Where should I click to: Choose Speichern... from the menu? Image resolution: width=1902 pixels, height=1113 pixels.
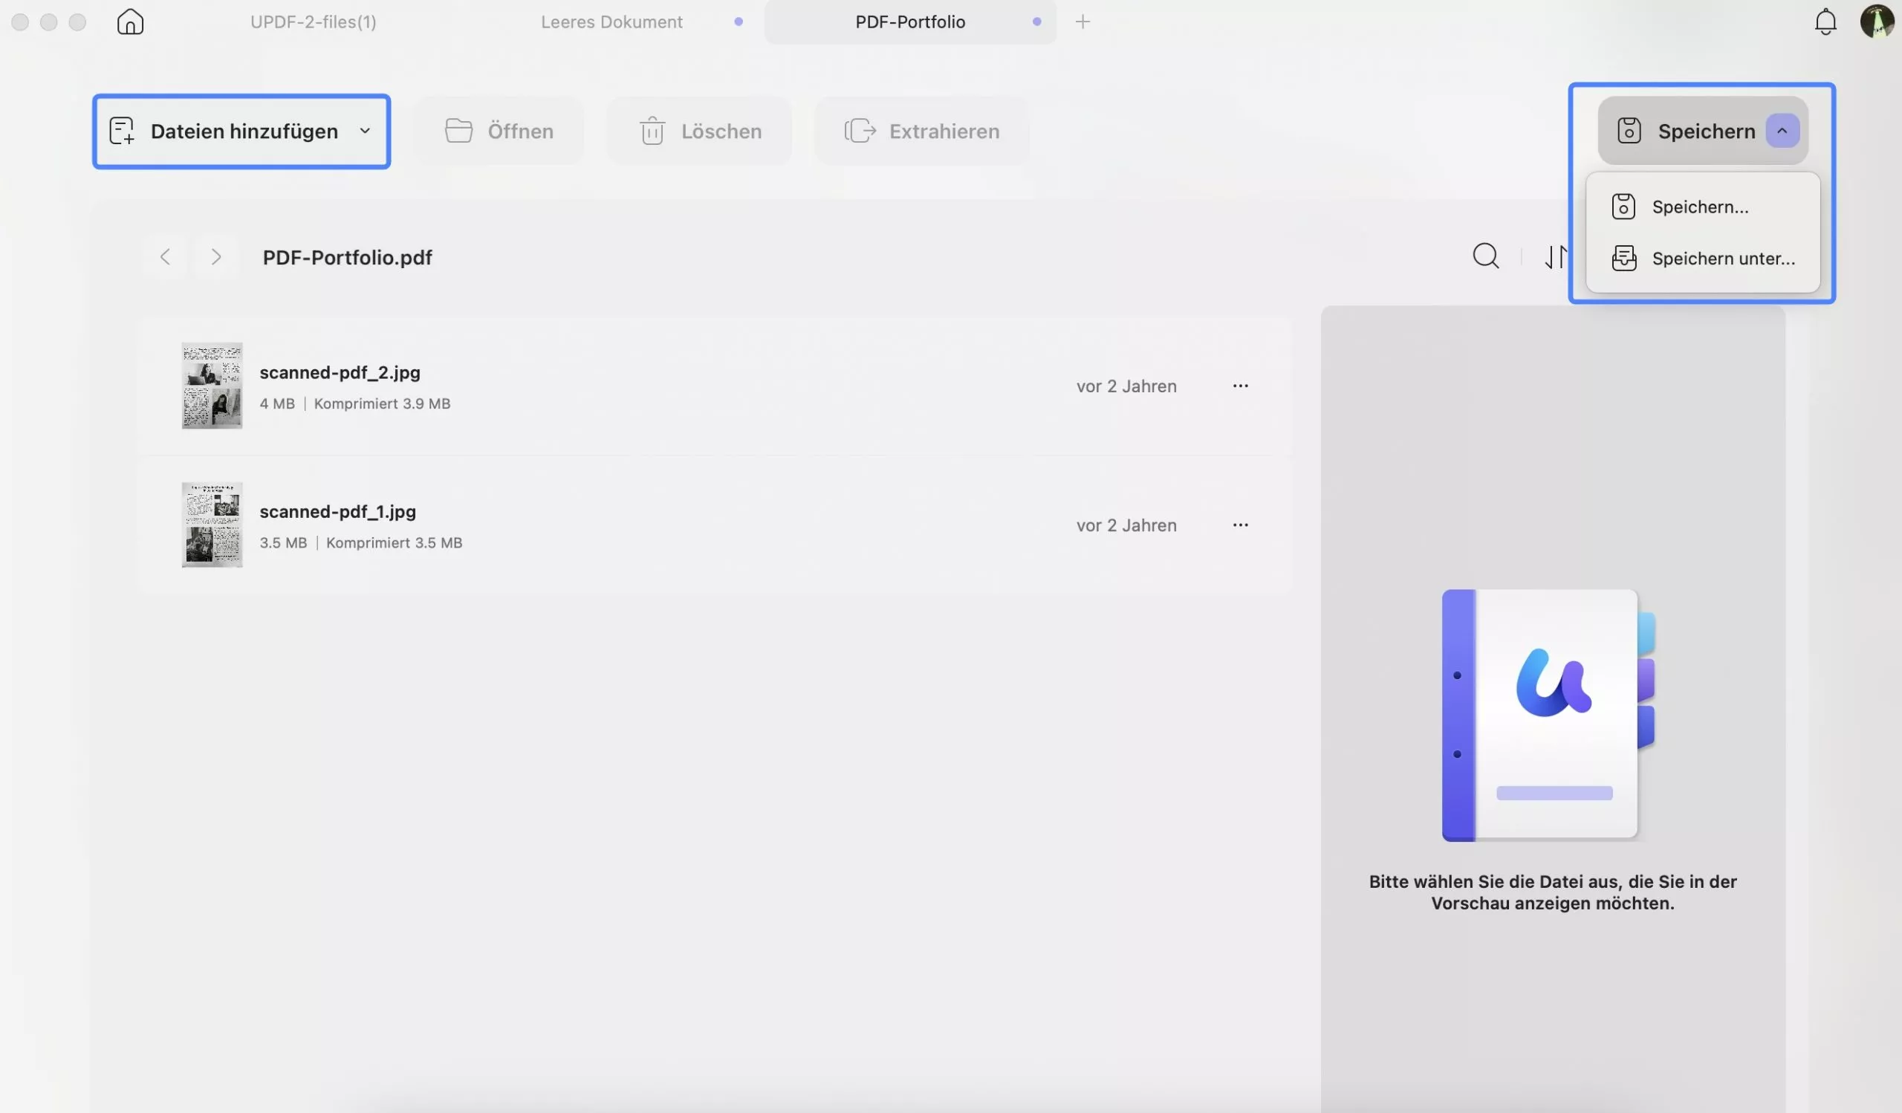(1700, 207)
